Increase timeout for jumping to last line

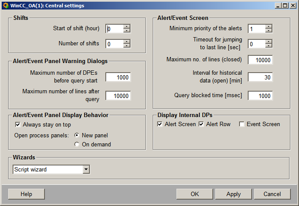pyautogui.click(x=268, y=41)
